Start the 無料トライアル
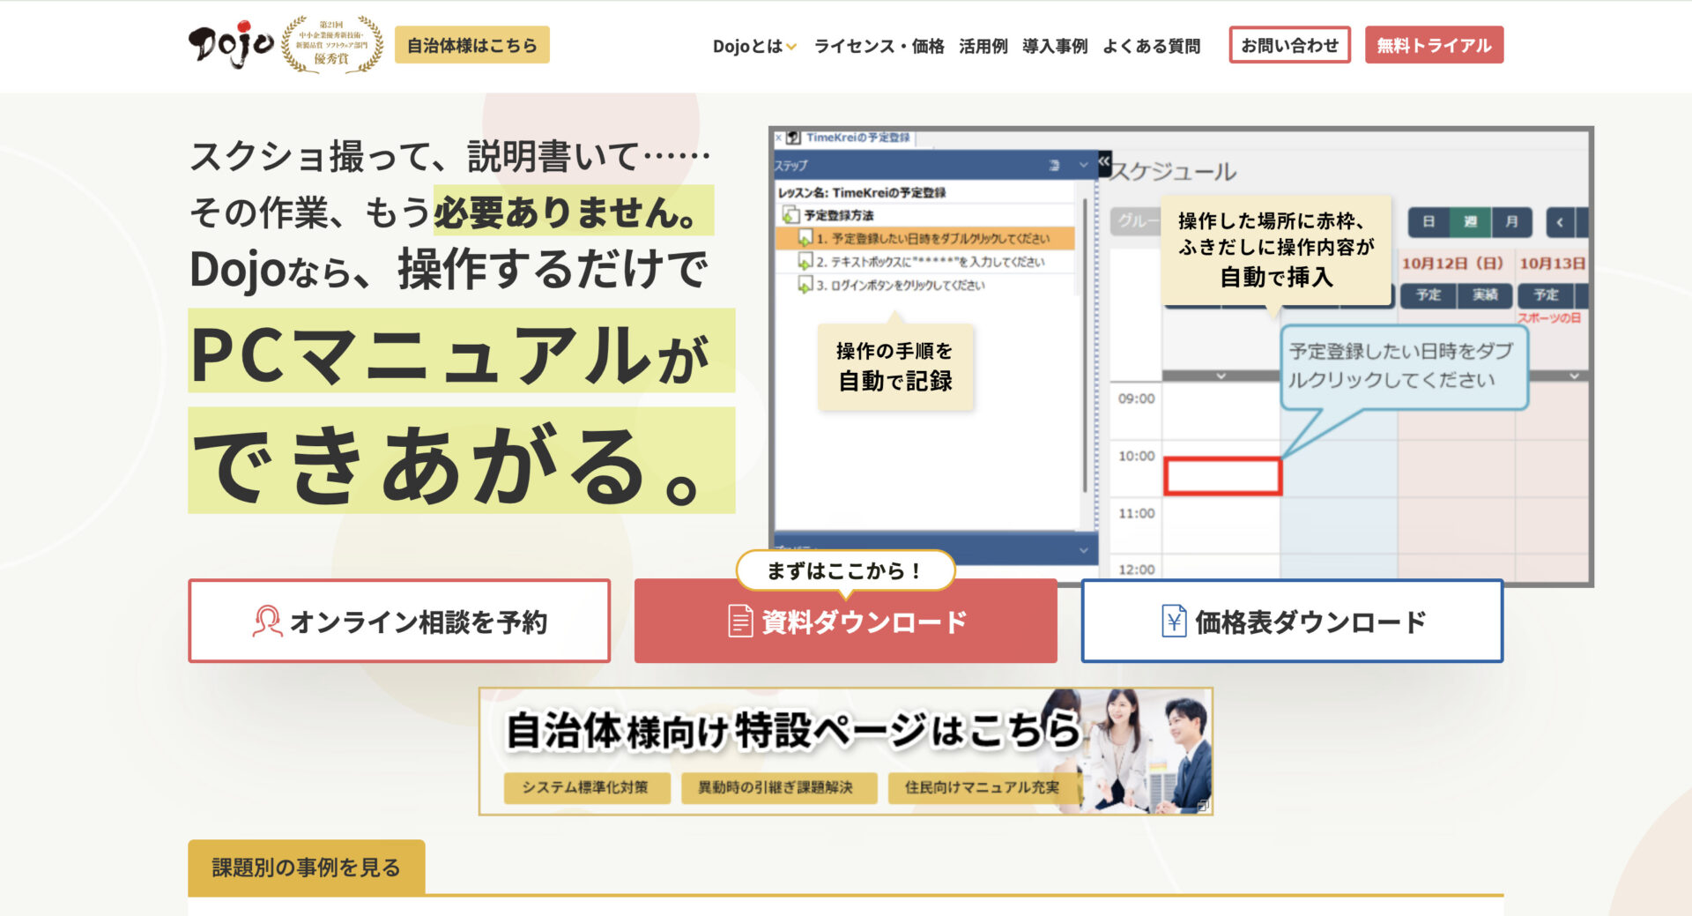The image size is (1692, 916). tap(1434, 45)
